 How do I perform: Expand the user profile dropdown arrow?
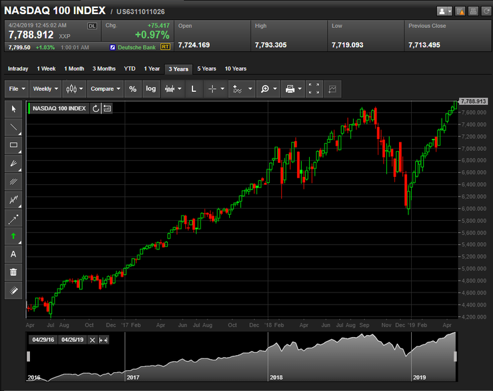[450, 11]
